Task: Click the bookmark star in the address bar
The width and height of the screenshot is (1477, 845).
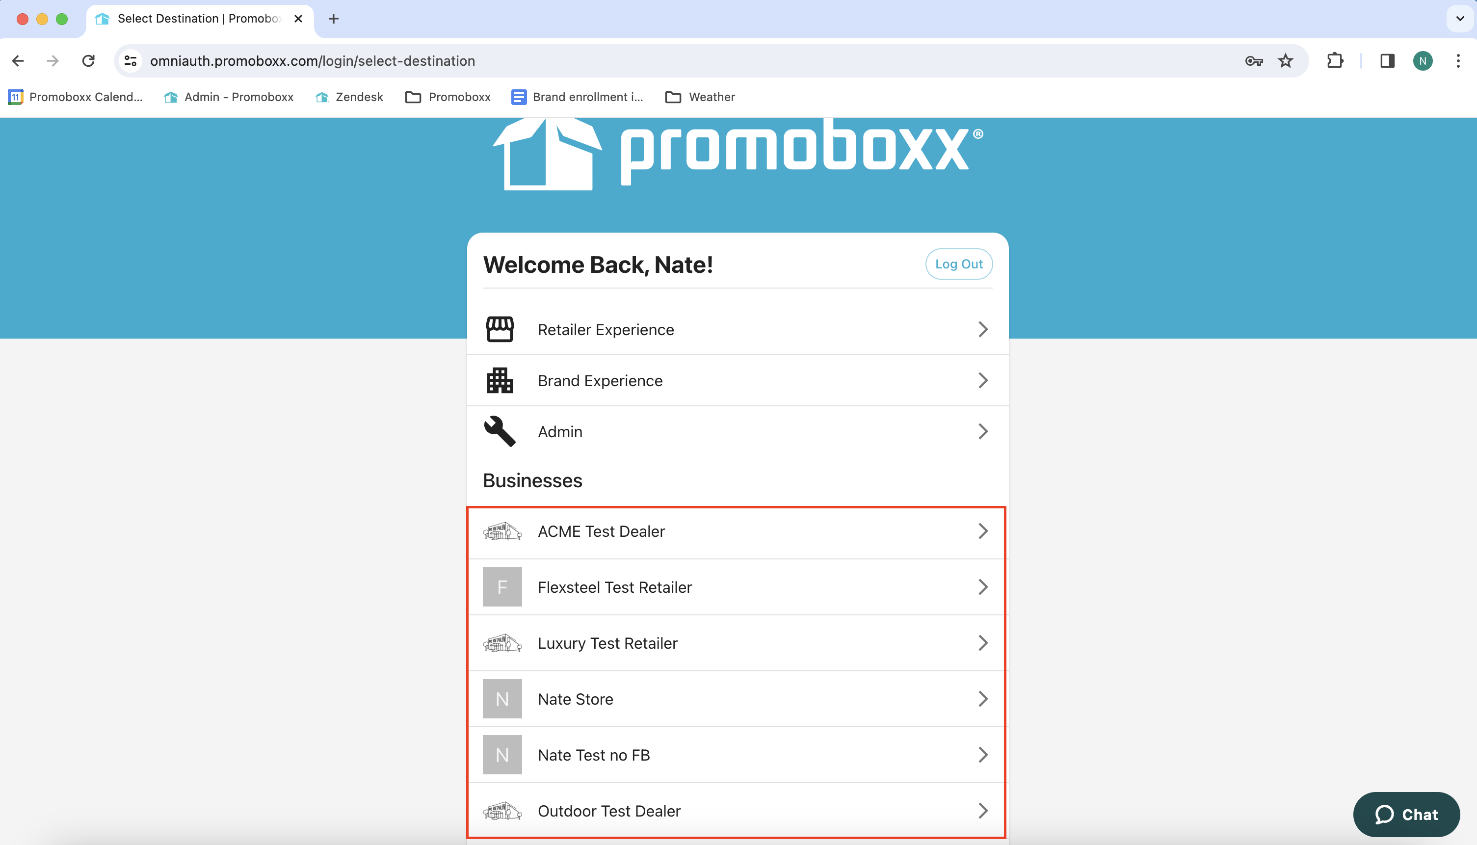Action: [x=1286, y=60]
